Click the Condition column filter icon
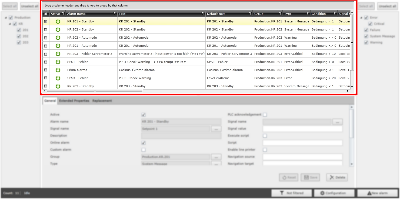This screenshot has height=199, width=400. pyautogui.click(x=334, y=14)
